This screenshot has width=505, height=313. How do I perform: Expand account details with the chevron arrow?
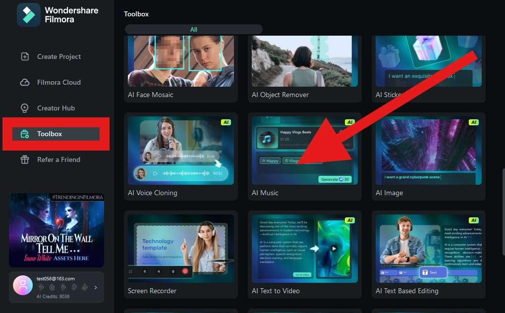tap(96, 287)
